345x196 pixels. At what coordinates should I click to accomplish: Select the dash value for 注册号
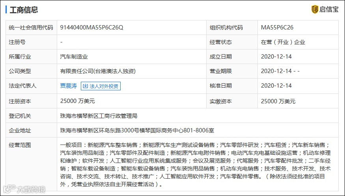point(62,42)
